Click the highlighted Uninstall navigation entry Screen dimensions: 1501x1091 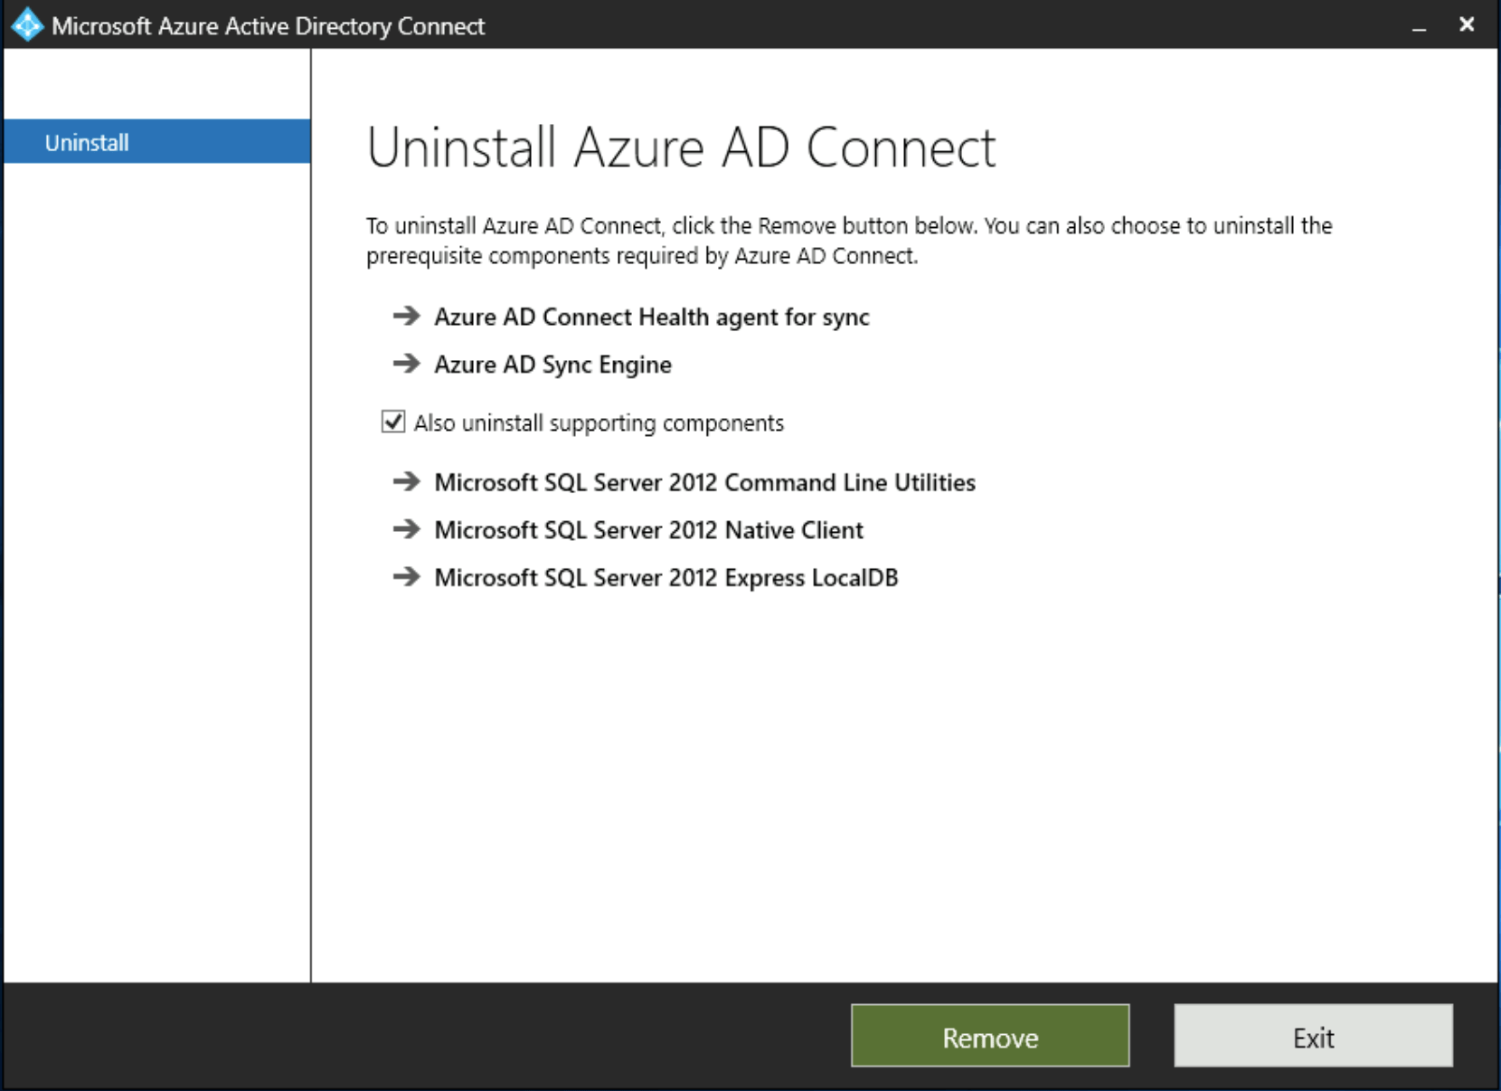pyautogui.click(x=86, y=141)
